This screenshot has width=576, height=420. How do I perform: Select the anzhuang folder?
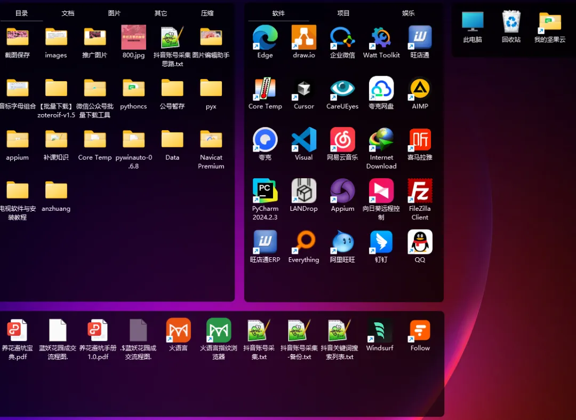(x=56, y=191)
